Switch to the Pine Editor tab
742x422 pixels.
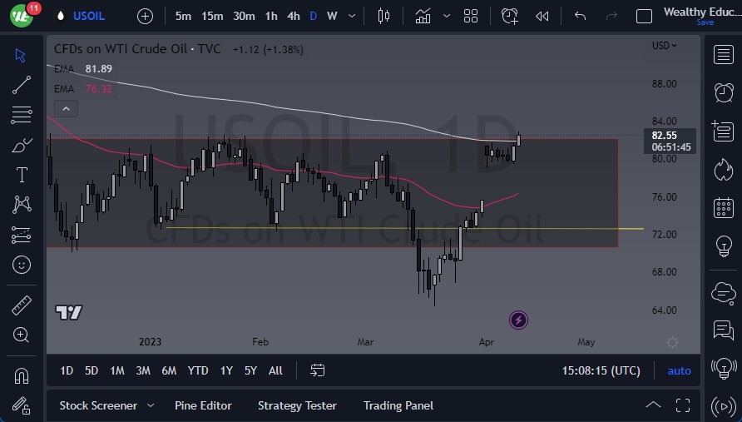[x=203, y=405]
